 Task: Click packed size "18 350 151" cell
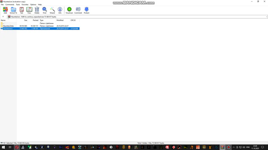(34, 26)
